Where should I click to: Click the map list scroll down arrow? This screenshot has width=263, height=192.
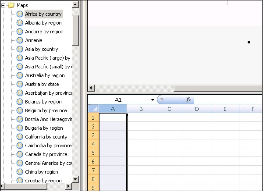point(75,179)
